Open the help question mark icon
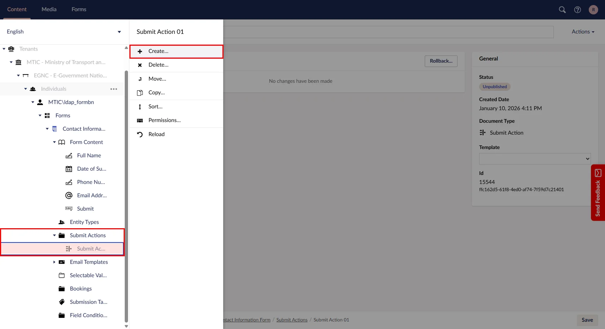 pyautogui.click(x=578, y=10)
